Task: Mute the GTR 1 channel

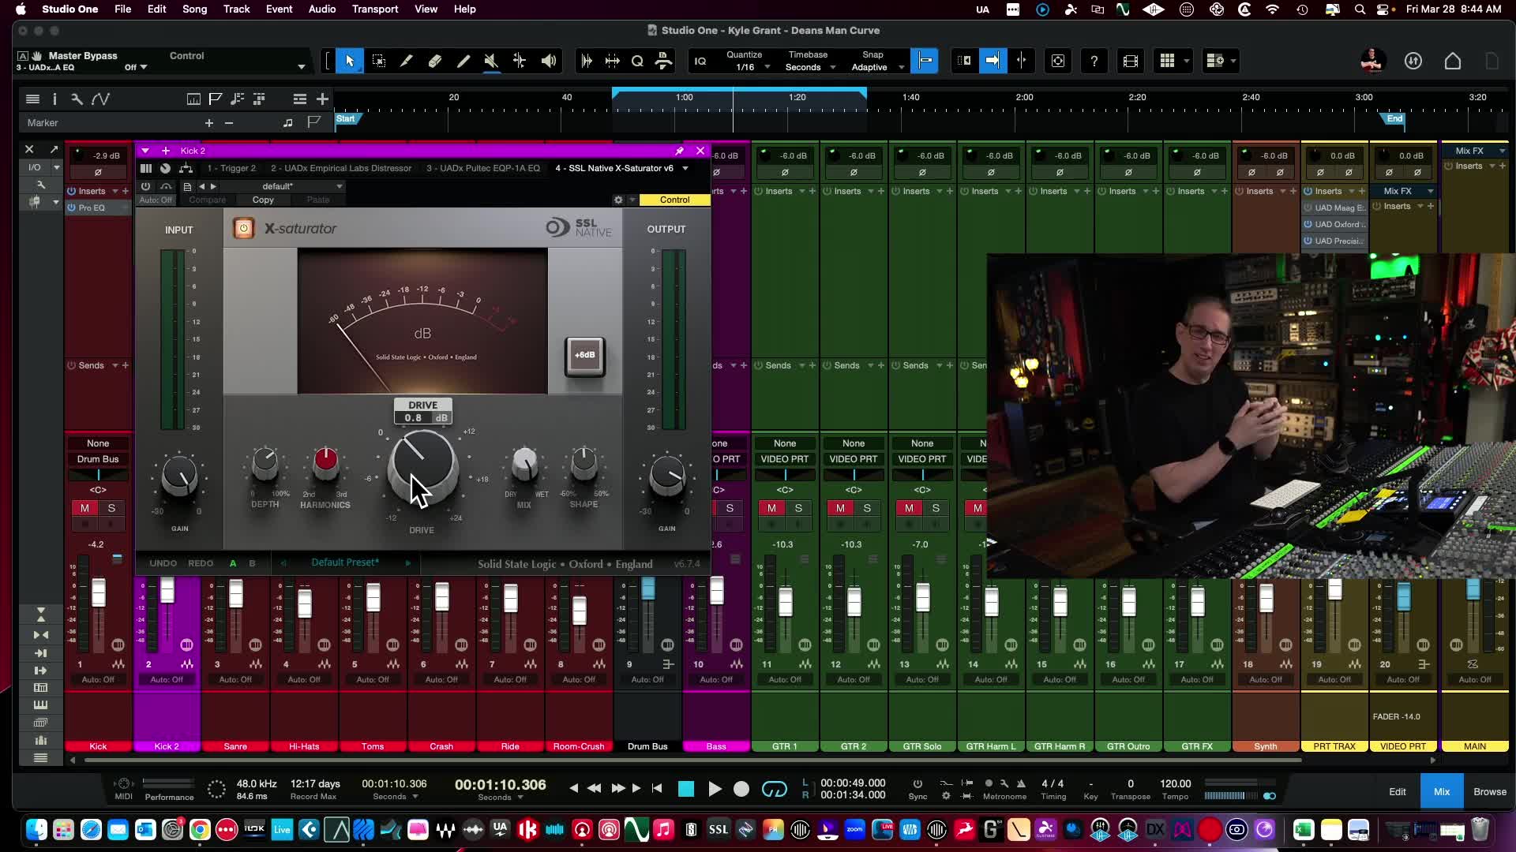Action: coord(771,508)
